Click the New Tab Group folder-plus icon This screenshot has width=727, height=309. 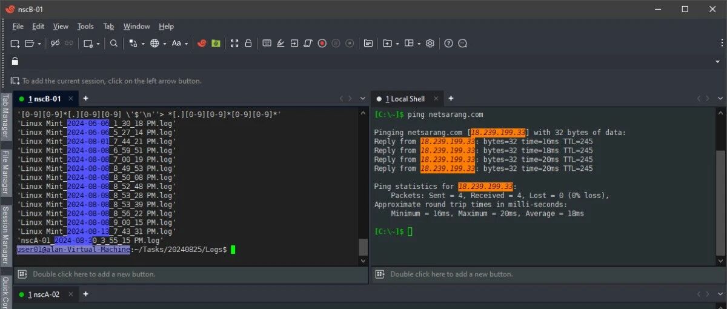[388, 44]
